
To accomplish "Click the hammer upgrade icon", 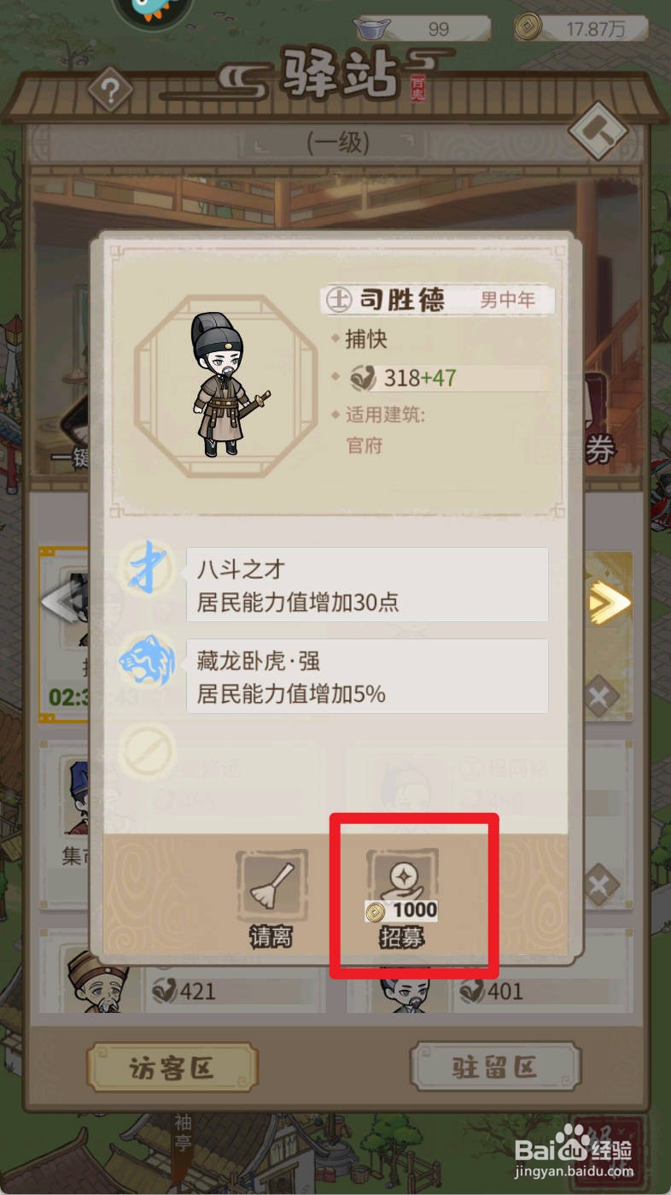I will [x=598, y=130].
